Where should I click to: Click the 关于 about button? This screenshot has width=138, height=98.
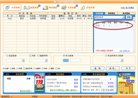pyautogui.click(x=128, y=68)
